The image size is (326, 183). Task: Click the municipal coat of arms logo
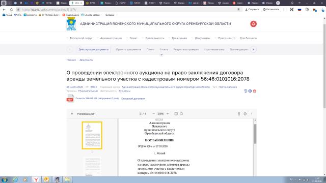tap(71, 24)
